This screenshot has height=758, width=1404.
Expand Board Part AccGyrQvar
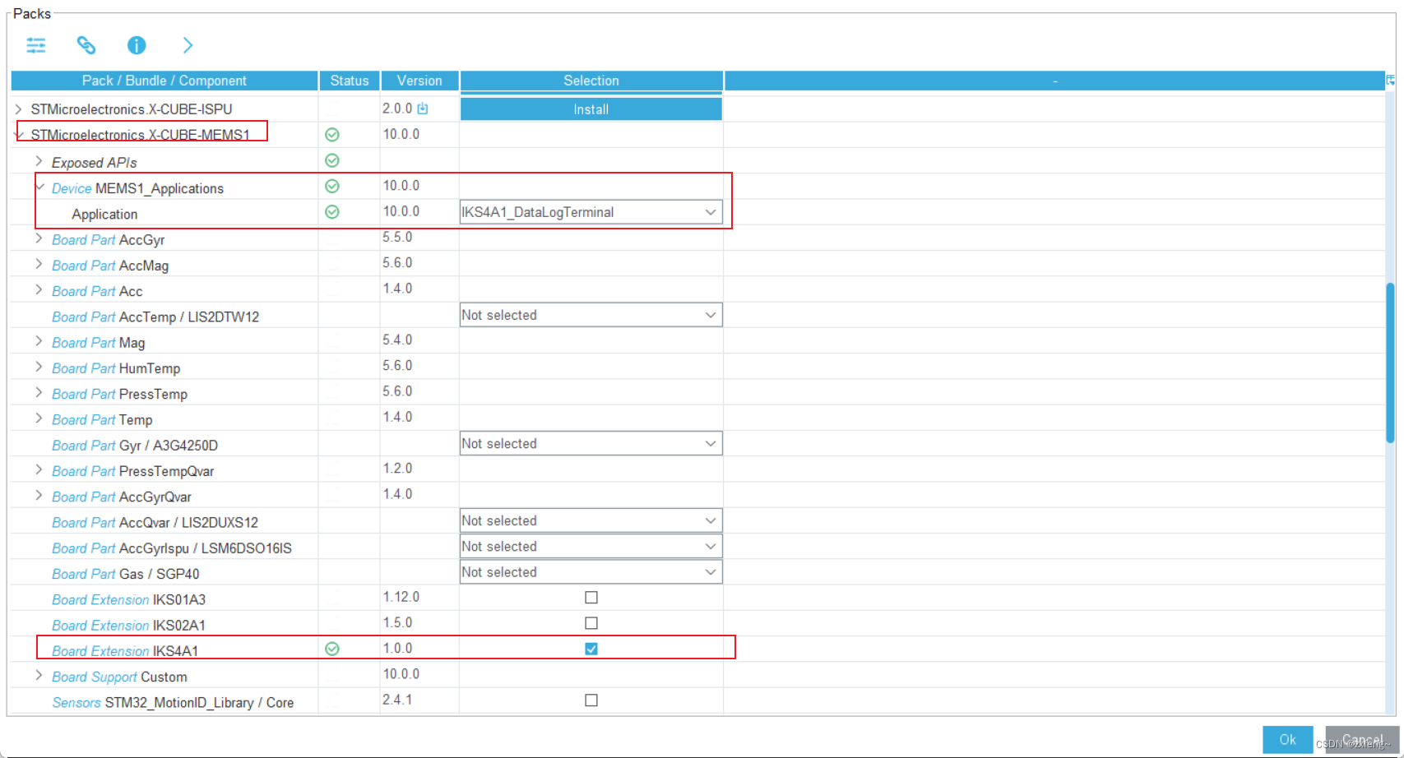(x=39, y=496)
